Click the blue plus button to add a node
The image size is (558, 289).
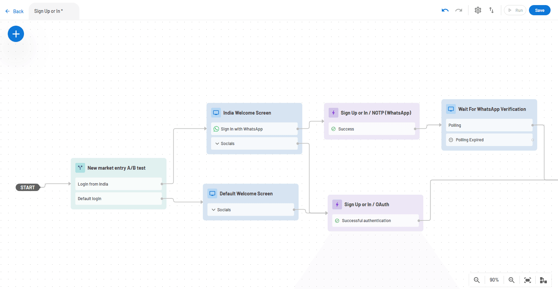16,34
